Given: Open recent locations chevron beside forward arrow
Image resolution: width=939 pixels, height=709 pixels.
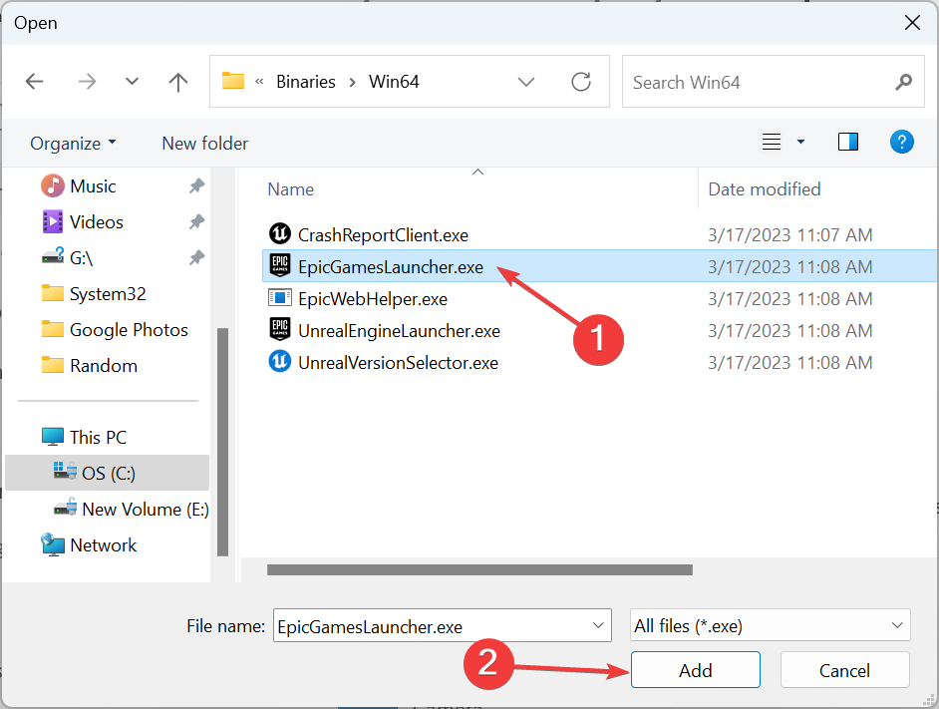Looking at the screenshot, I should [132, 82].
